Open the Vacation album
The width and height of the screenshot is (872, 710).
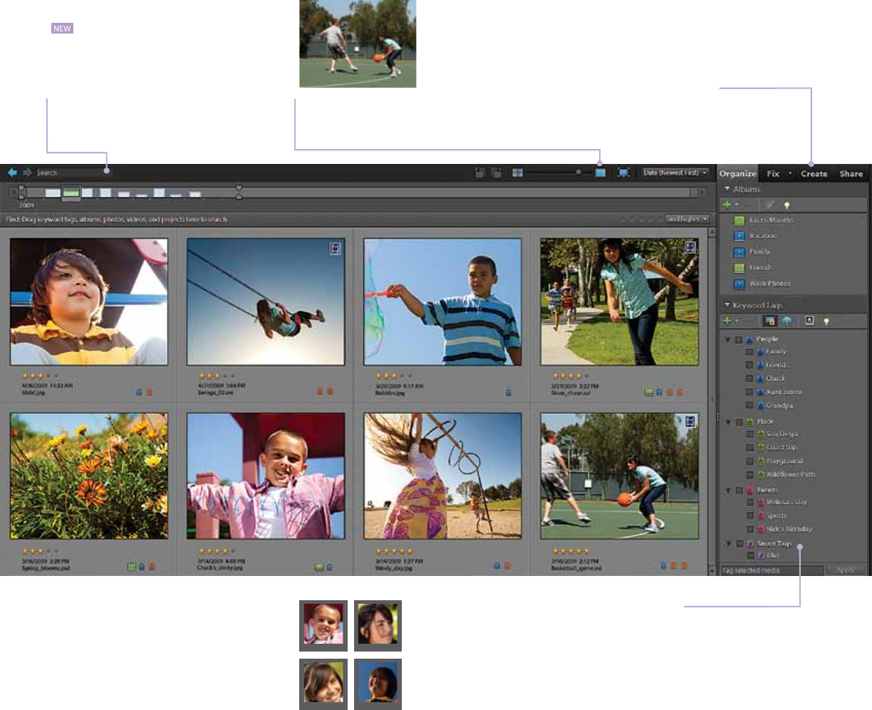762,236
